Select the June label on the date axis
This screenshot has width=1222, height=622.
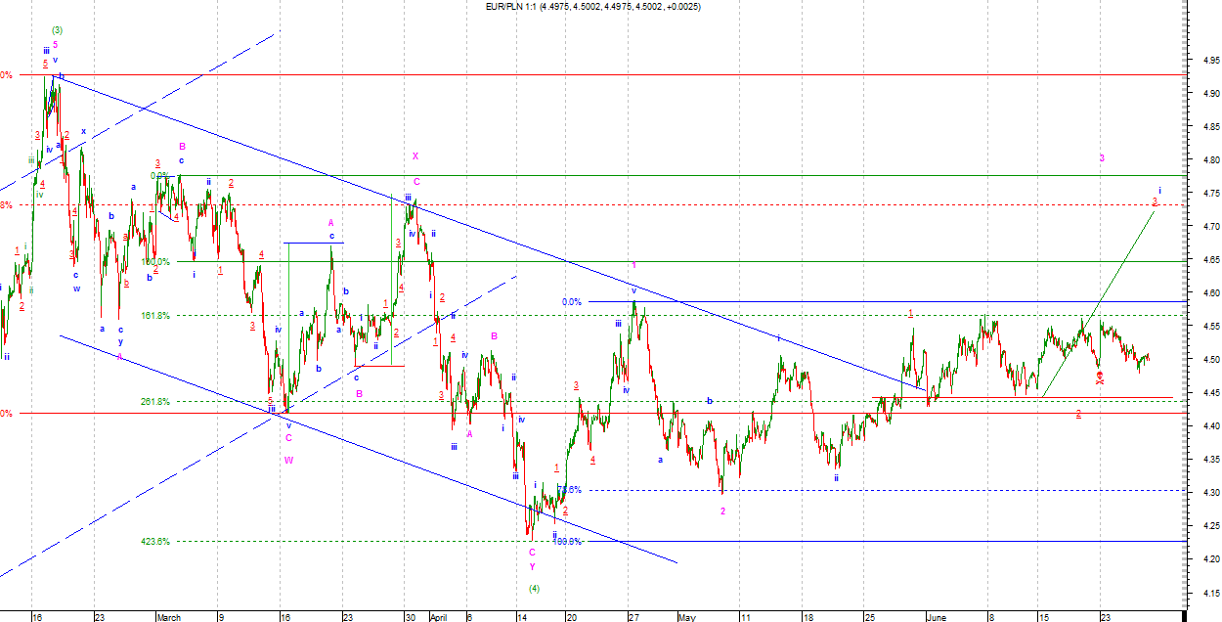(x=938, y=617)
